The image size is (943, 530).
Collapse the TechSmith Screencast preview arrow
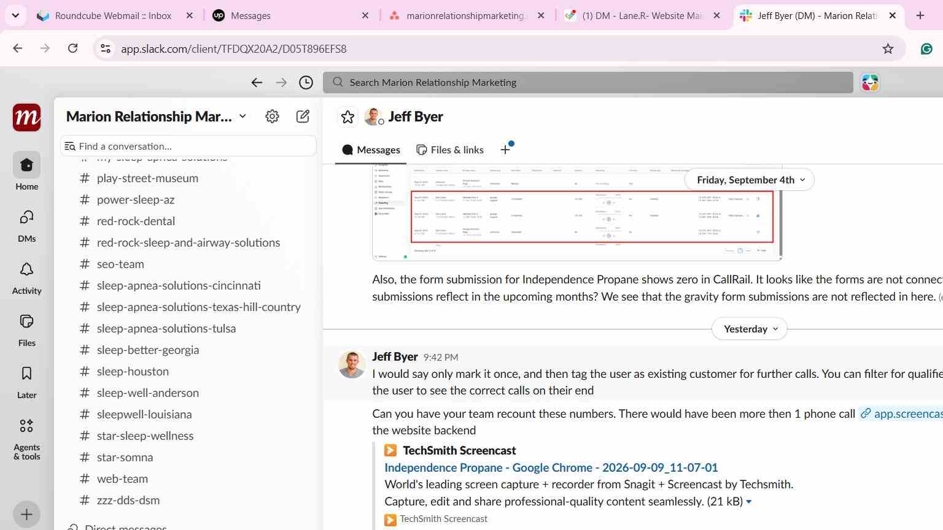(x=749, y=502)
